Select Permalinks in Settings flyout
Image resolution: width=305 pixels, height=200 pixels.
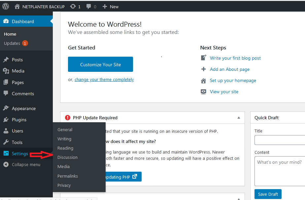pos(68,176)
